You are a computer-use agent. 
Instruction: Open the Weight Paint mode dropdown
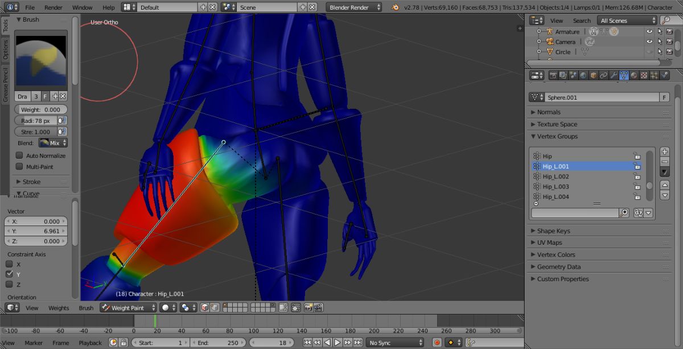tap(128, 307)
